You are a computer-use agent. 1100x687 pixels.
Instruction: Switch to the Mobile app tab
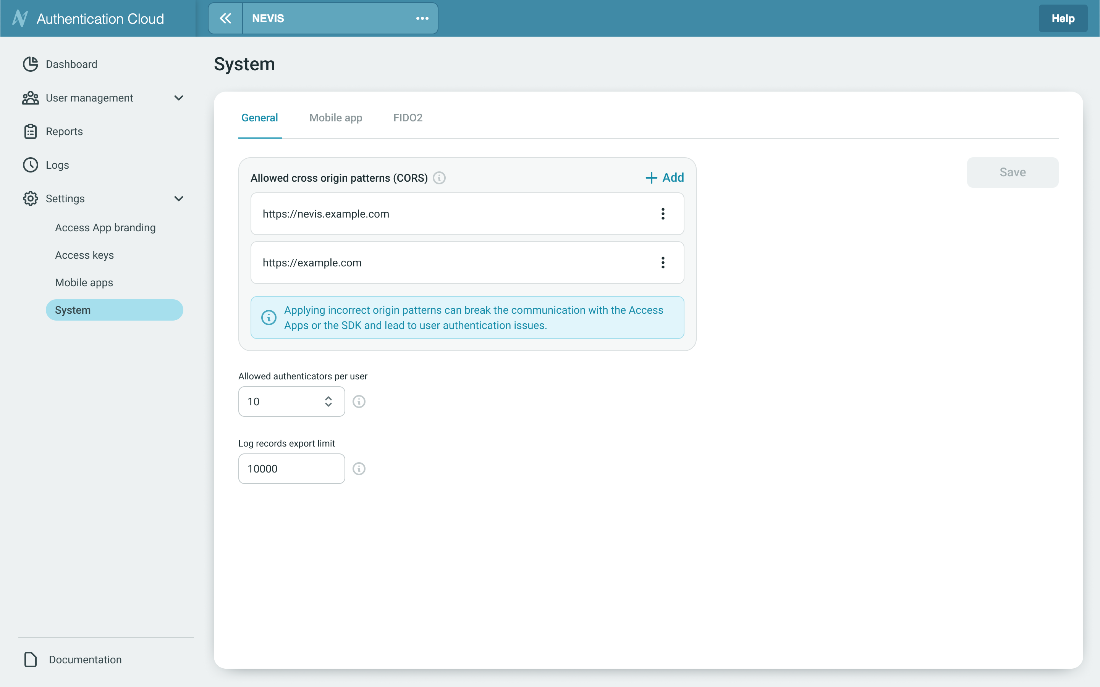[x=335, y=118]
